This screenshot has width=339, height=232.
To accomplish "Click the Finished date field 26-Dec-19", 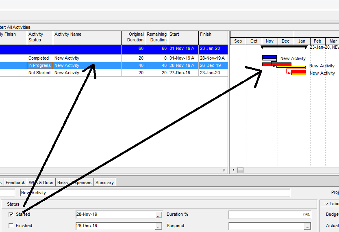I will coord(116,226).
